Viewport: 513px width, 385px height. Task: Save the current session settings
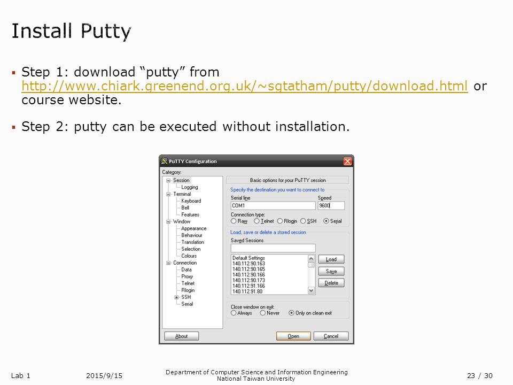pos(331,272)
